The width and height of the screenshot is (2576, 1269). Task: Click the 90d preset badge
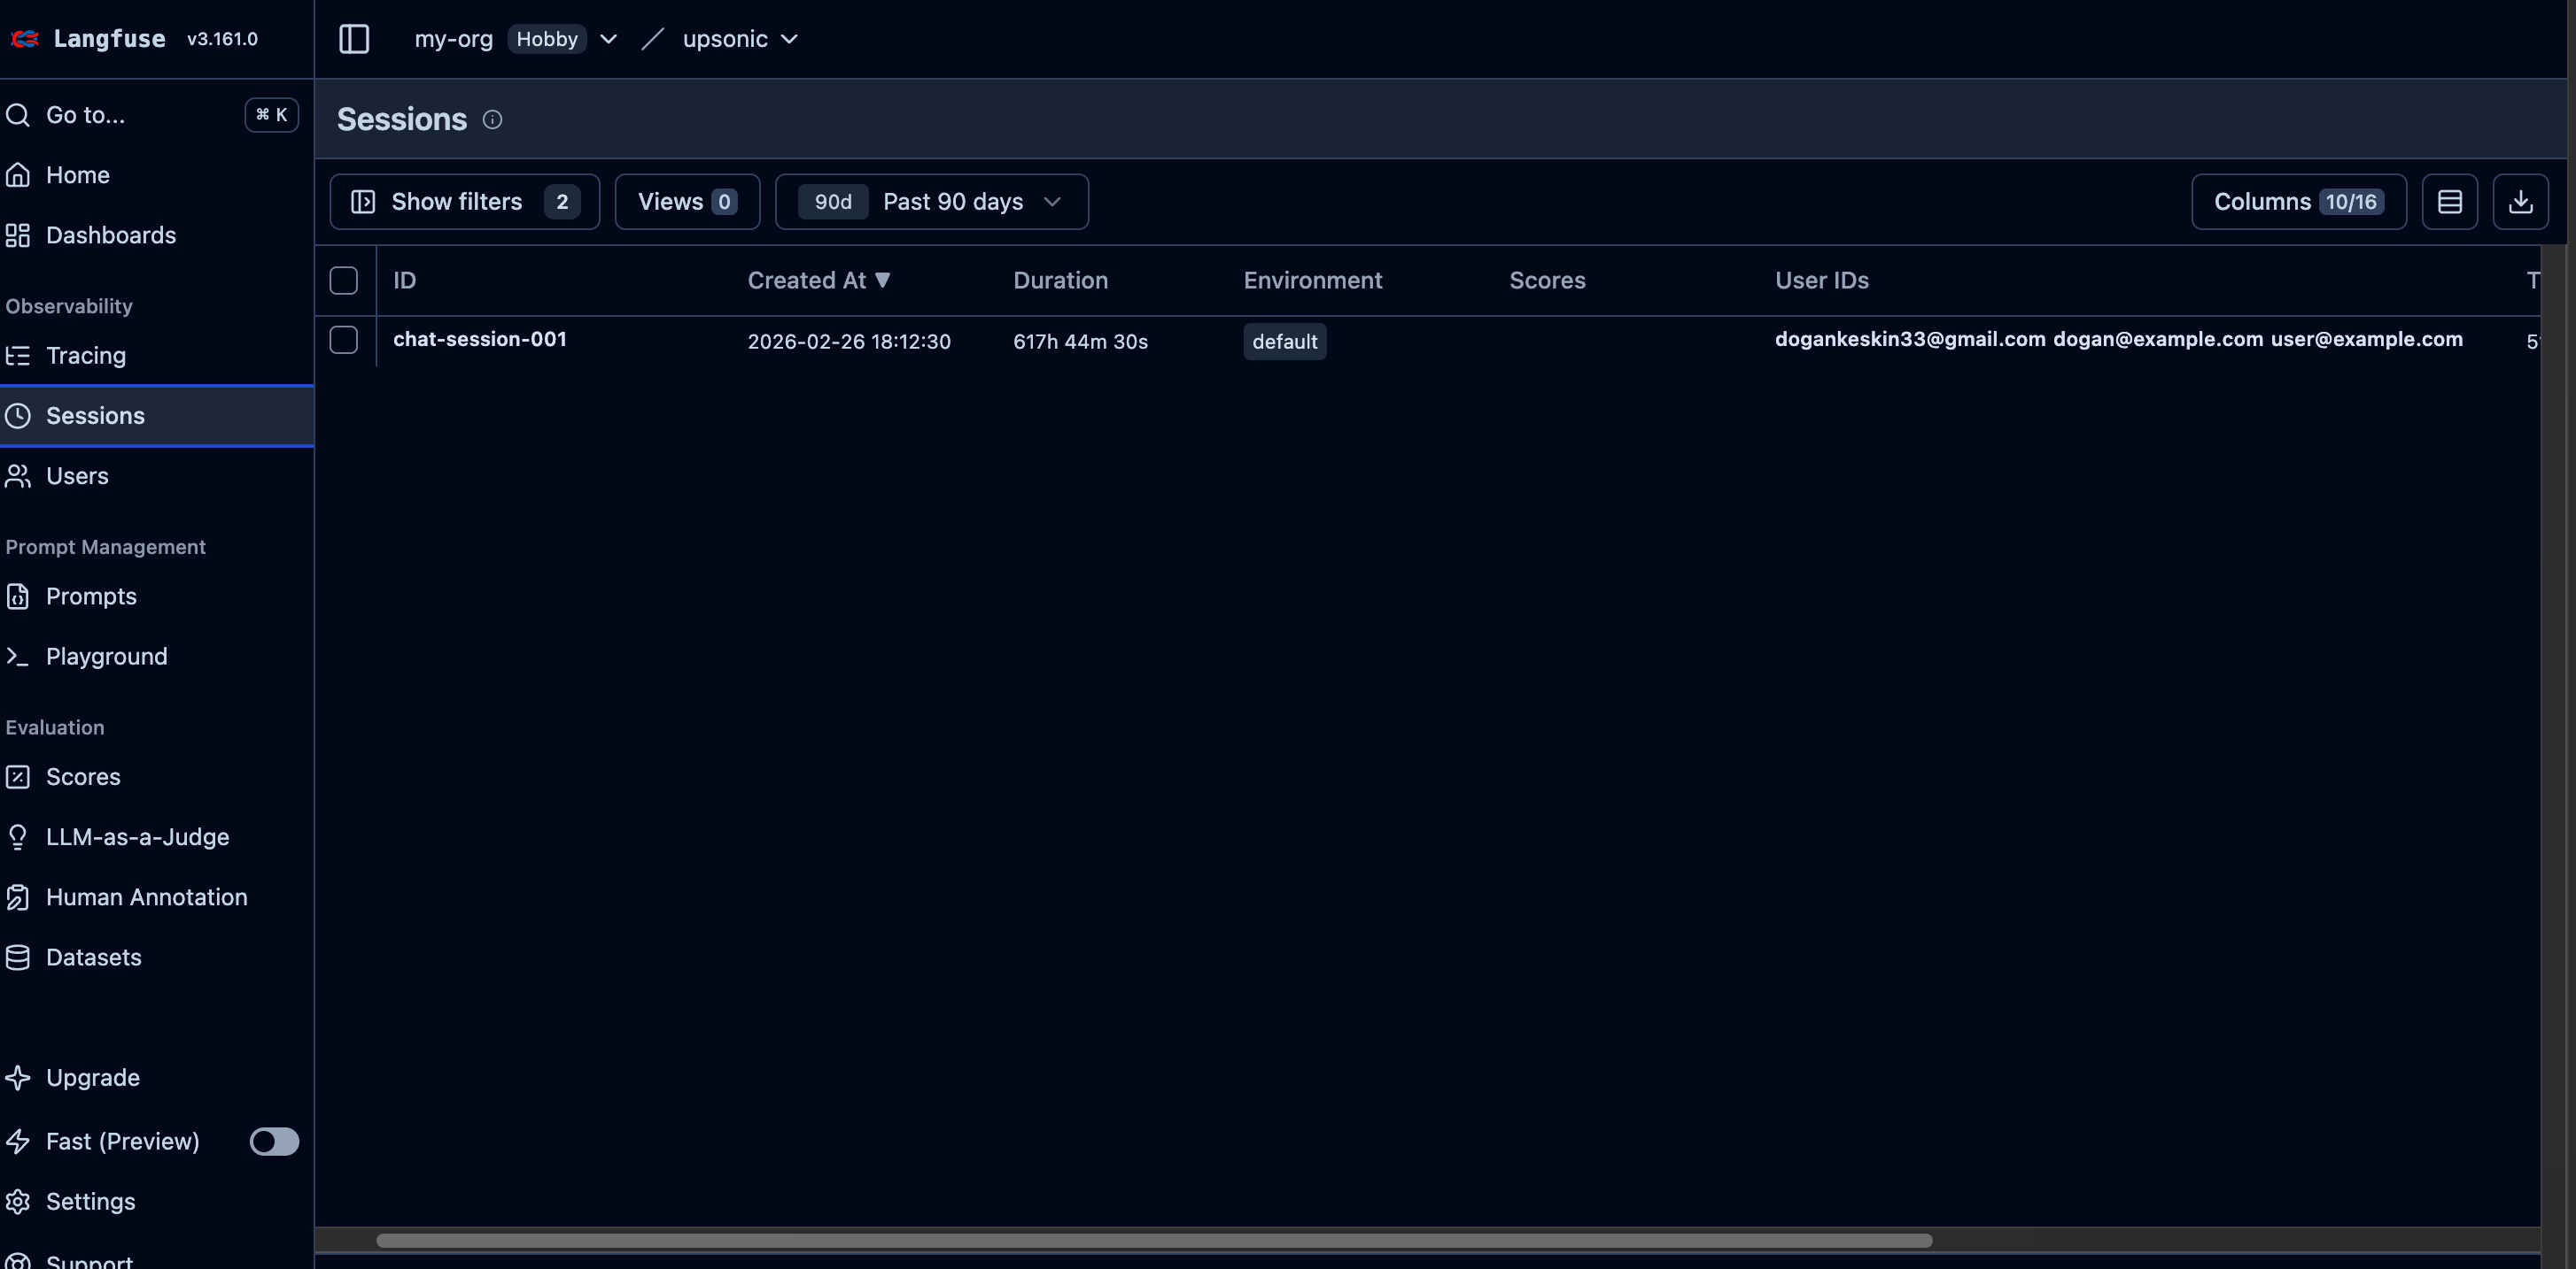[x=833, y=202]
